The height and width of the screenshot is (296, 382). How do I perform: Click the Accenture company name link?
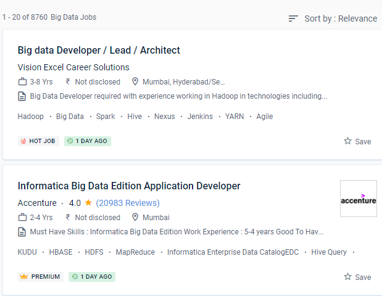coord(37,203)
